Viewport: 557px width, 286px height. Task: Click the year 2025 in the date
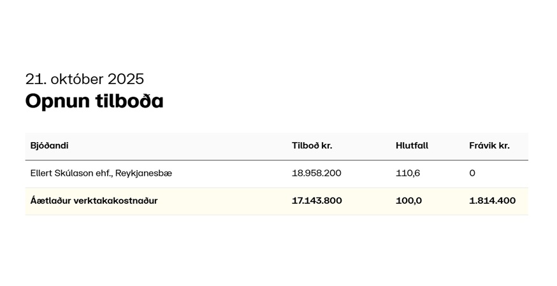click(x=126, y=80)
